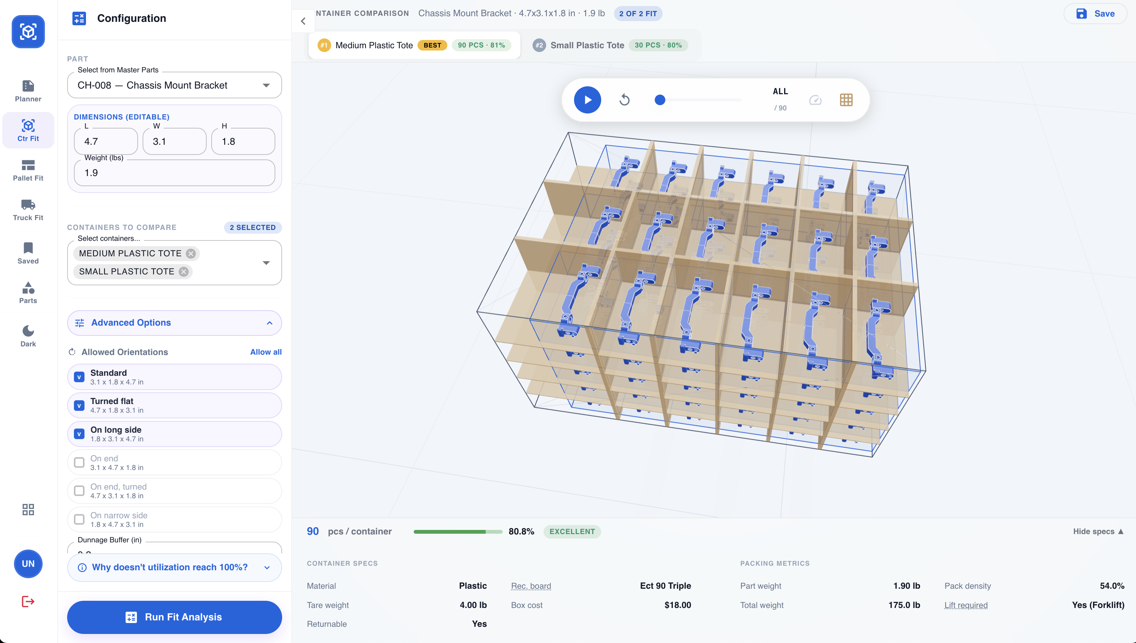Click Run Fit Analysis button
This screenshot has width=1136, height=643.
[x=174, y=617]
